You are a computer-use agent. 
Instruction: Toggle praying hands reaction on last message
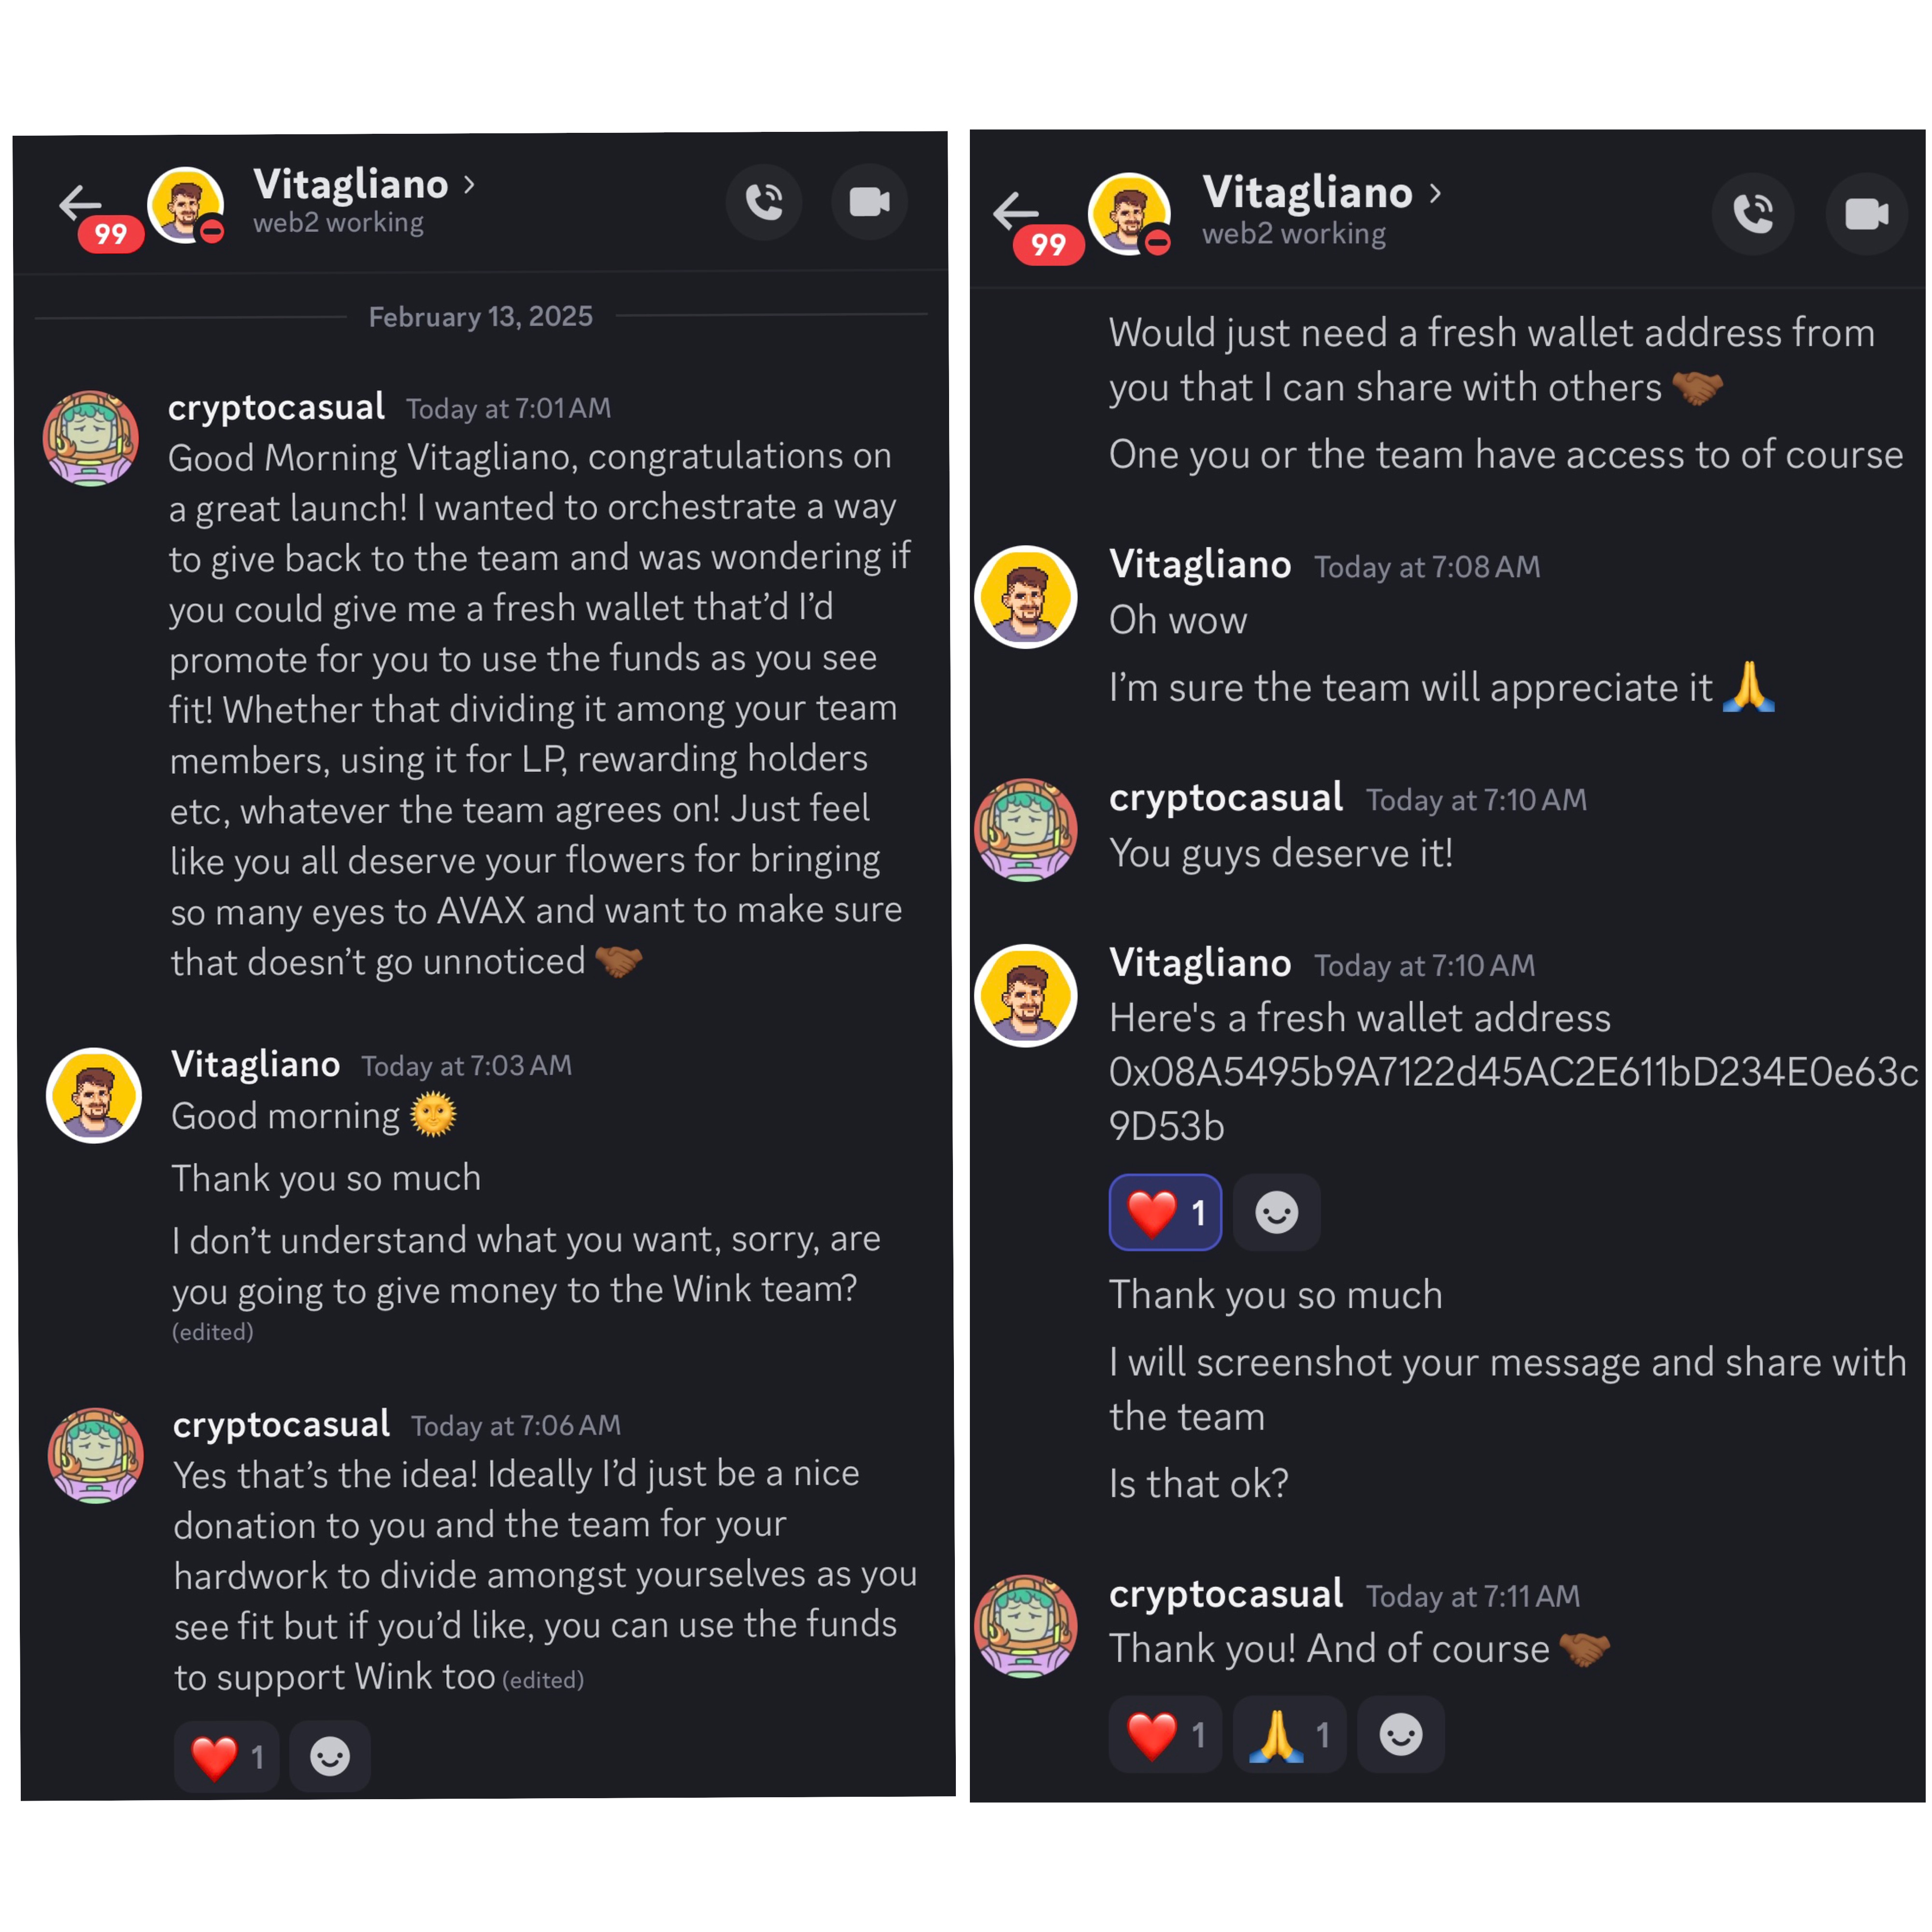pyautogui.click(x=1289, y=1735)
